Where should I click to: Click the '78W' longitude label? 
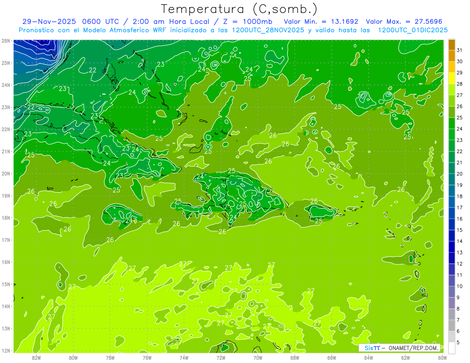pyautogui.click(x=110, y=358)
